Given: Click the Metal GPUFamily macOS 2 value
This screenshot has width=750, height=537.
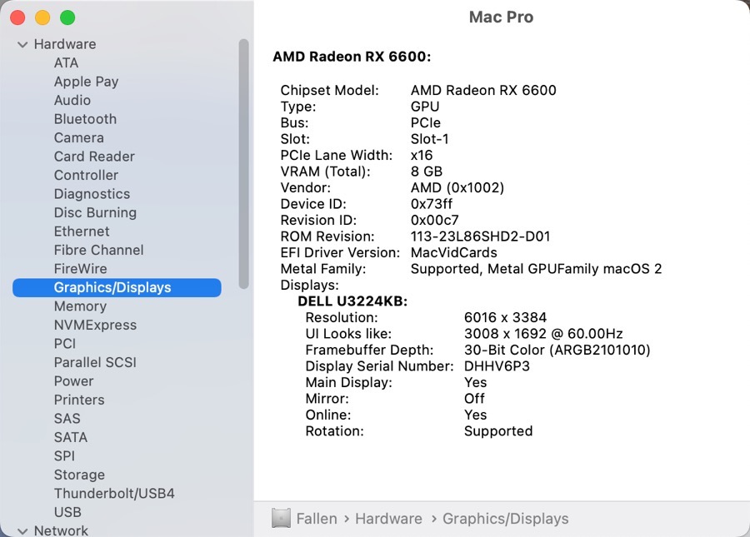Looking at the screenshot, I should 536,268.
